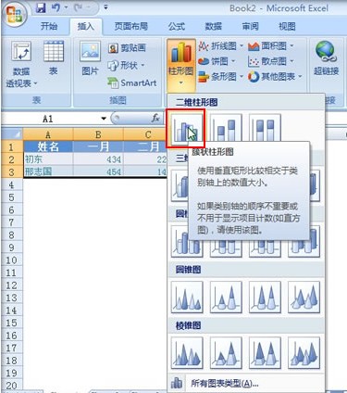The height and width of the screenshot is (393, 347).
Task: Select the first cone chart thumbnail
Action: pos(187,298)
